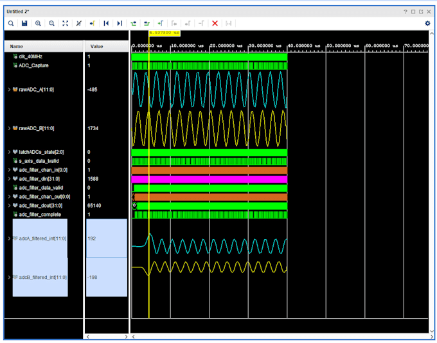This screenshot has width=437, height=343.
Task: Click the value column scroll left arrow
Action: coord(88,337)
